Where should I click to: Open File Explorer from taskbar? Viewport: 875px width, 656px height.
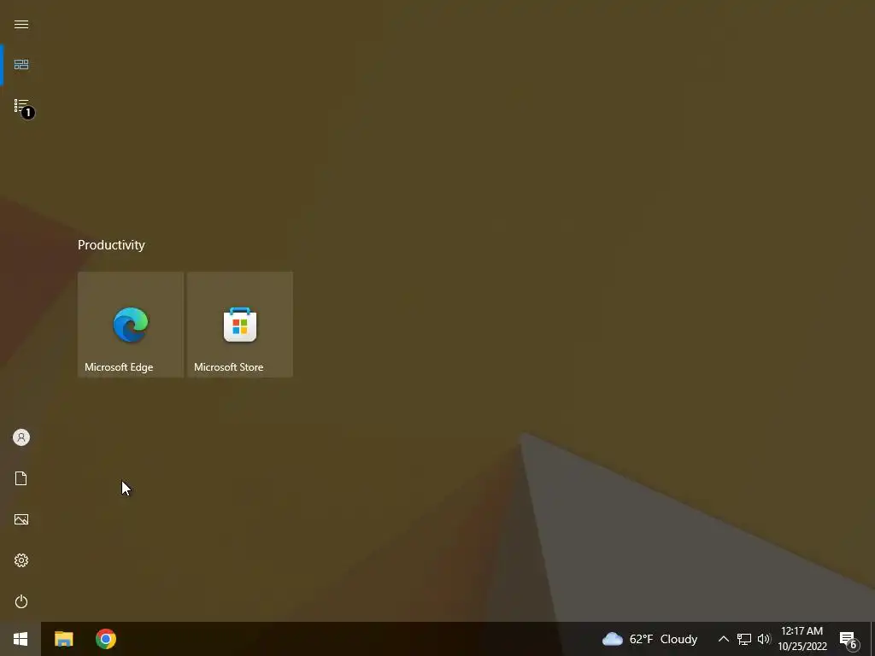64,639
